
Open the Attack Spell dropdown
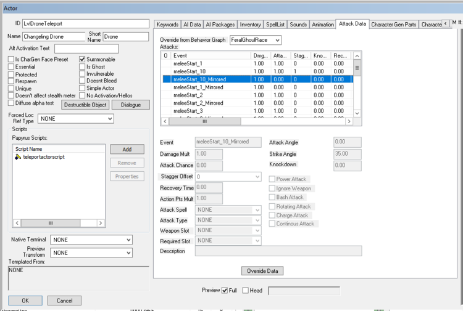(228, 210)
